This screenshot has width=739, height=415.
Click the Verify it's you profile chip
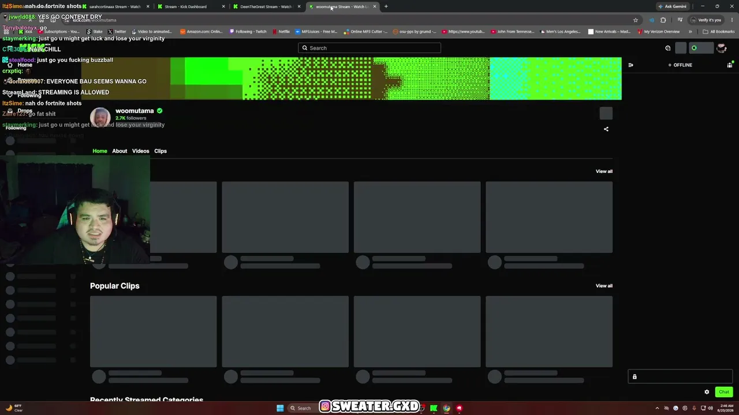tap(706, 20)
